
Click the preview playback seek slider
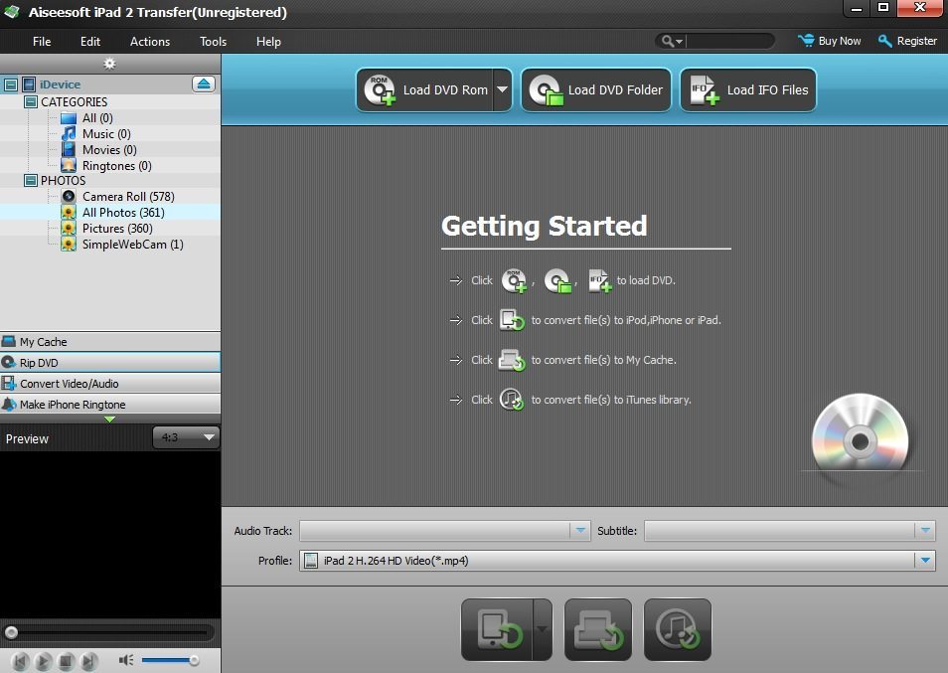109,632
